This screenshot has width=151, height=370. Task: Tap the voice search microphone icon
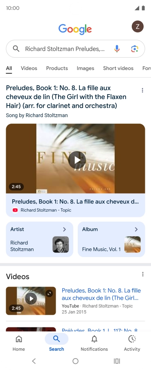coord(117,49)
